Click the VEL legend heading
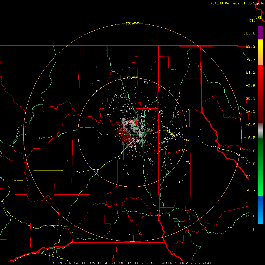The height and width of the screenshot is (265, 265). point(259,18)
